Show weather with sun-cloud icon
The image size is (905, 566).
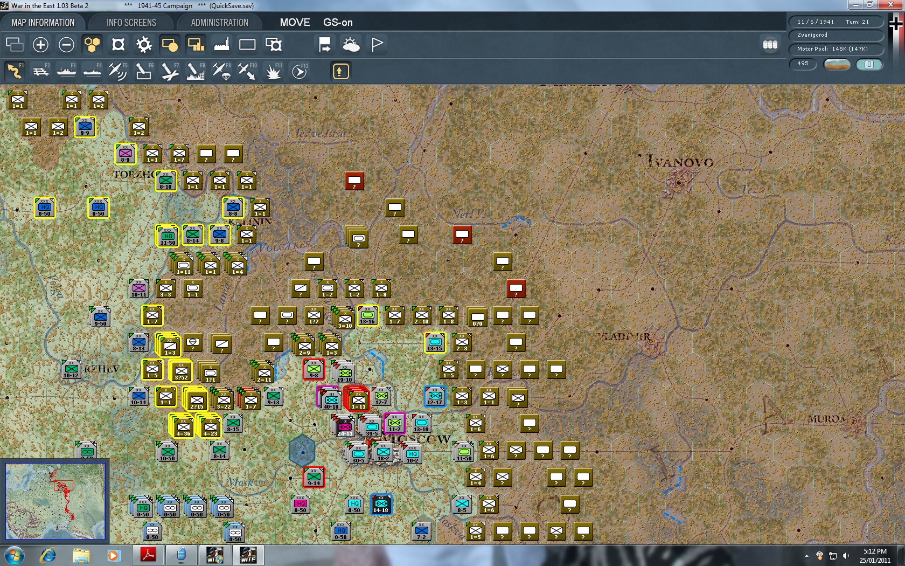351,44
